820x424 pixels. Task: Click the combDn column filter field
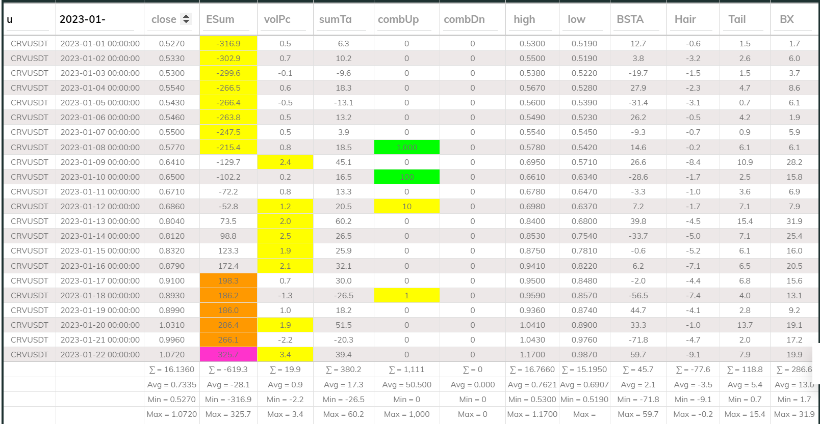pos(471,20)
